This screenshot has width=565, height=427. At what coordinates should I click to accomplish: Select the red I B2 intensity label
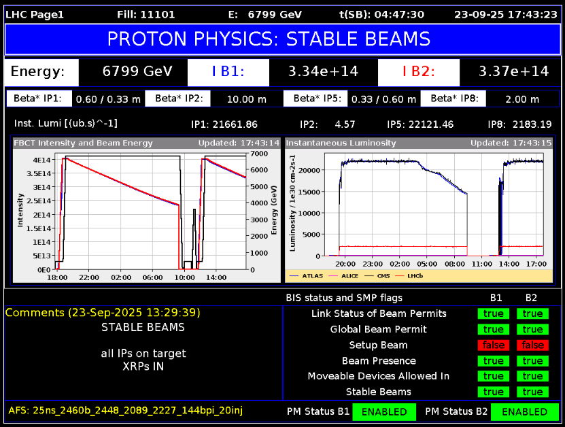click(x=418, y=72)
